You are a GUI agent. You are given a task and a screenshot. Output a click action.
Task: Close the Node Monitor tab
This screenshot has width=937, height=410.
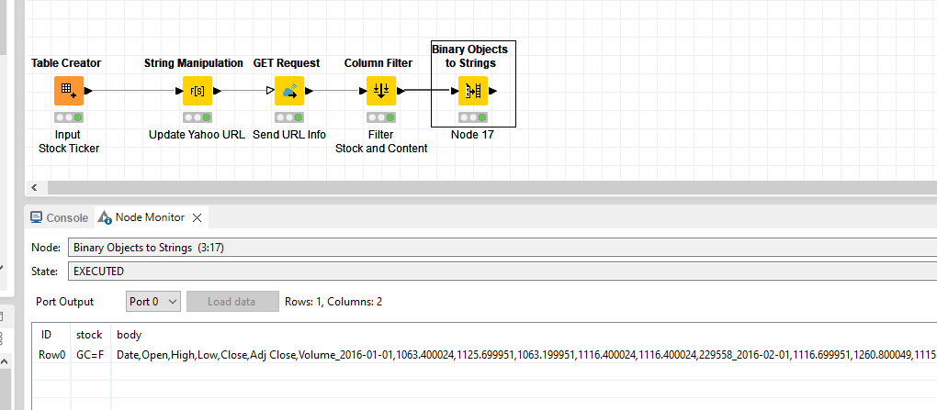click(x=197, y=217)
